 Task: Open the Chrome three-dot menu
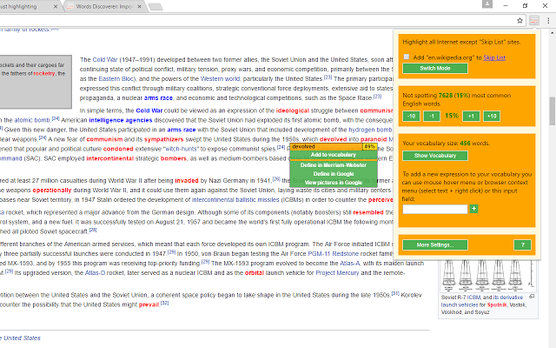pyautogui.click(x=548, y=21)
